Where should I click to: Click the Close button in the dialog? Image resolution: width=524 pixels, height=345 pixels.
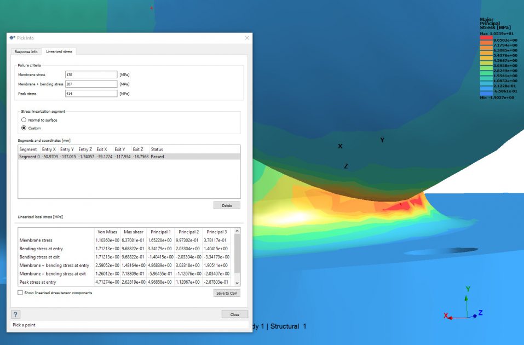click(x=234, y=314)
